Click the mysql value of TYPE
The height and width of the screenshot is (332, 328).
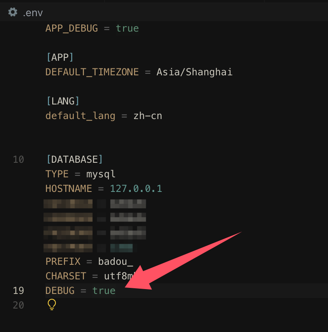tap(101, 174)
